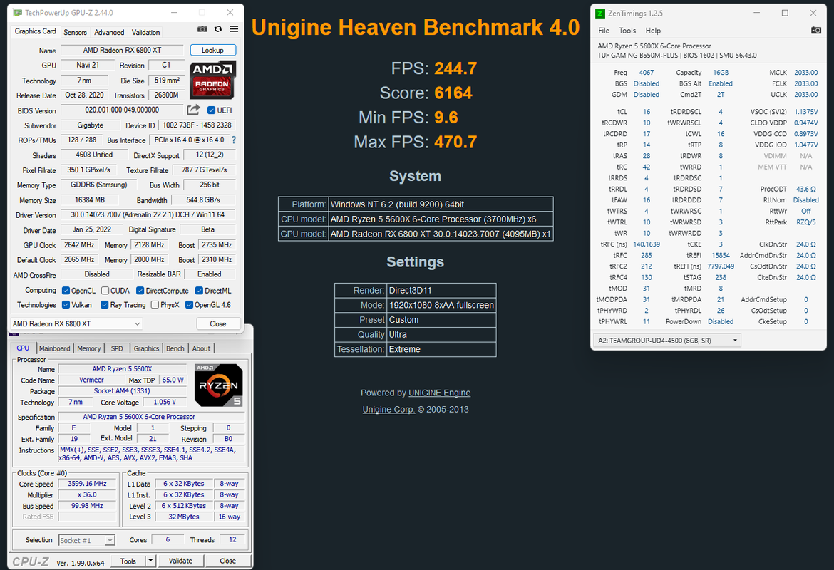
Task: Click the ZenTimings app title icon
Action: 600,14
